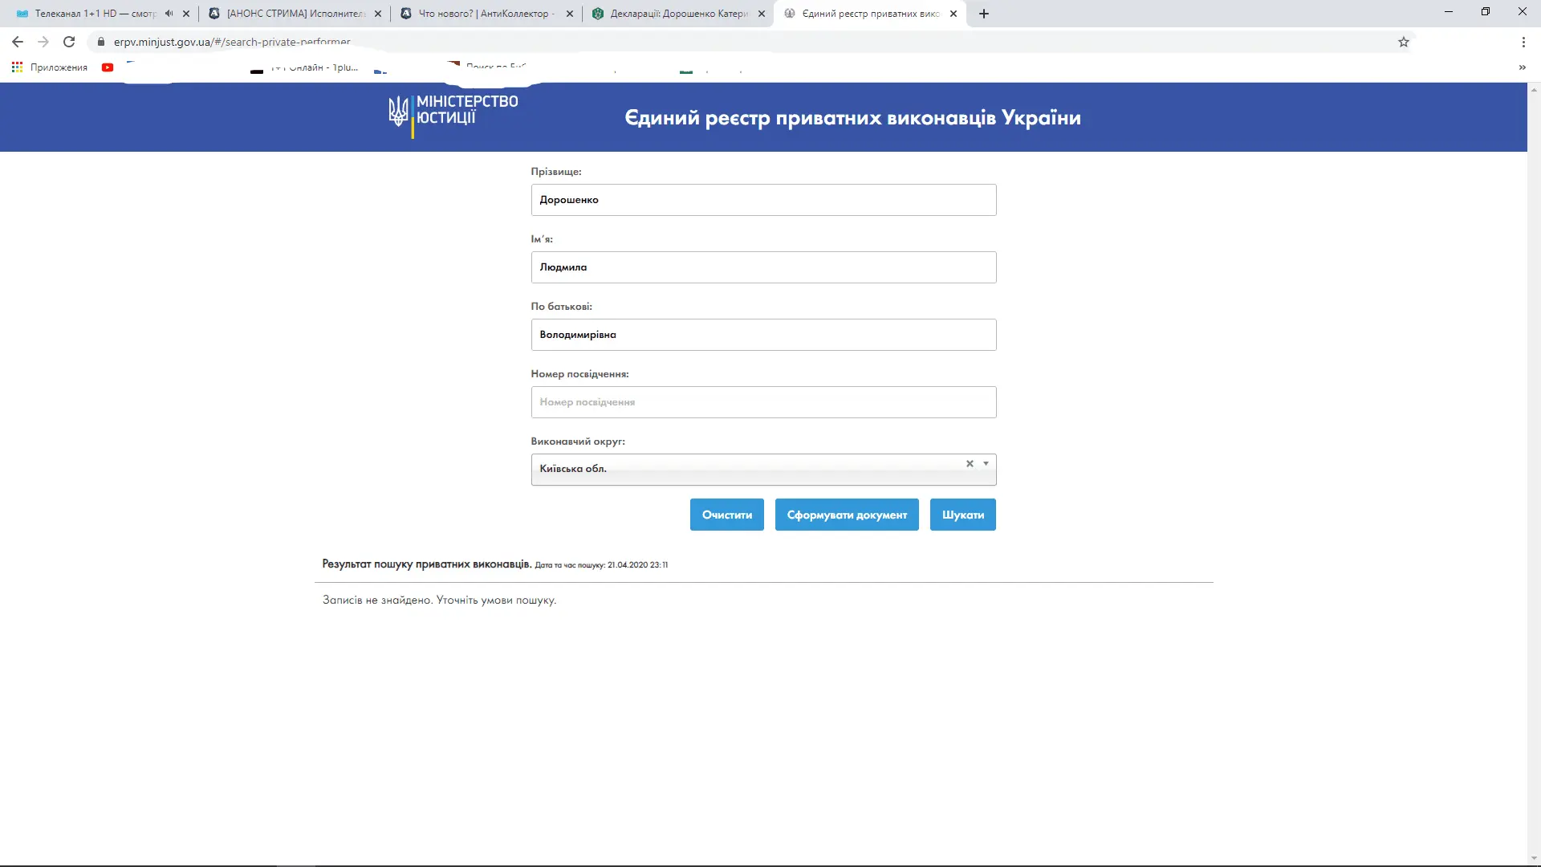This screenshot has height=867, width=1541.
Task: Click the Номер посвідчення input field
Action: coord(763,402)
